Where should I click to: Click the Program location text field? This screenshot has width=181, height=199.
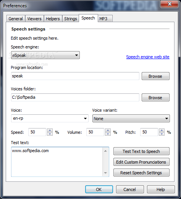pos(75,76)
